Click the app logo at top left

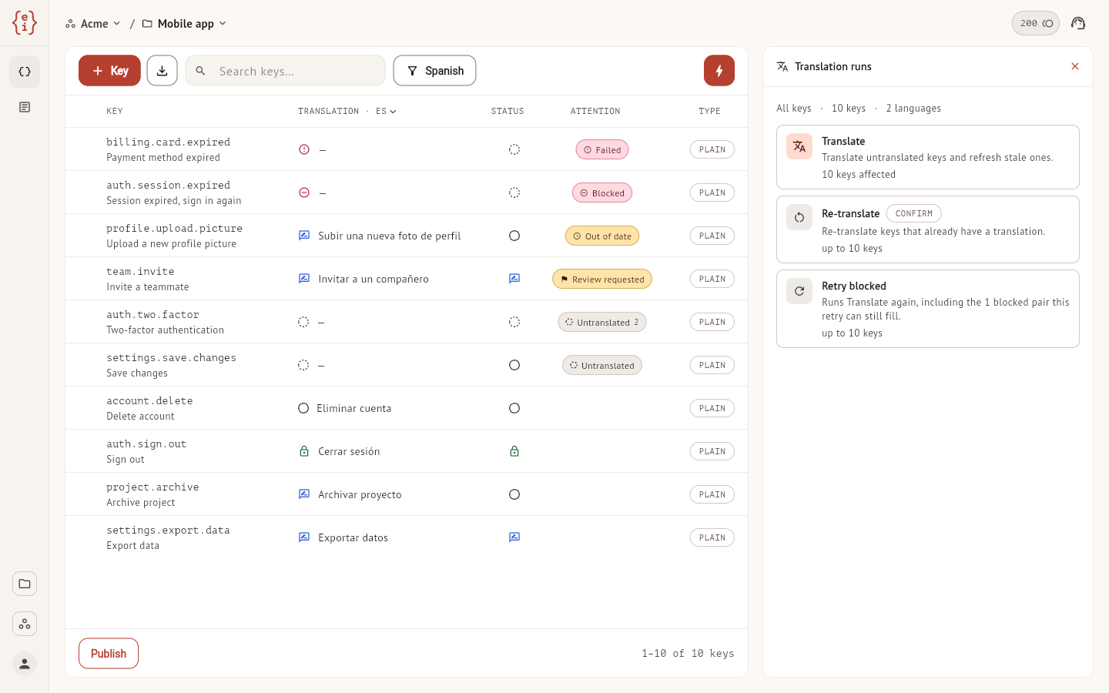click(x=25, y=23)
